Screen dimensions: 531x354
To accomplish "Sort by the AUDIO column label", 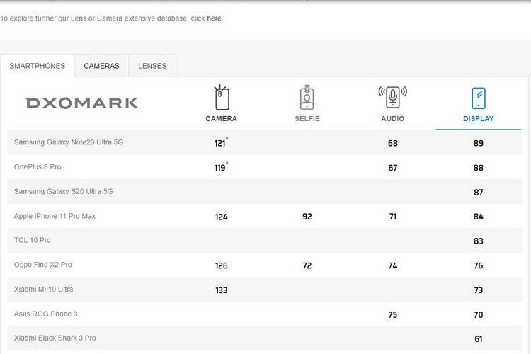I will 393,118.
